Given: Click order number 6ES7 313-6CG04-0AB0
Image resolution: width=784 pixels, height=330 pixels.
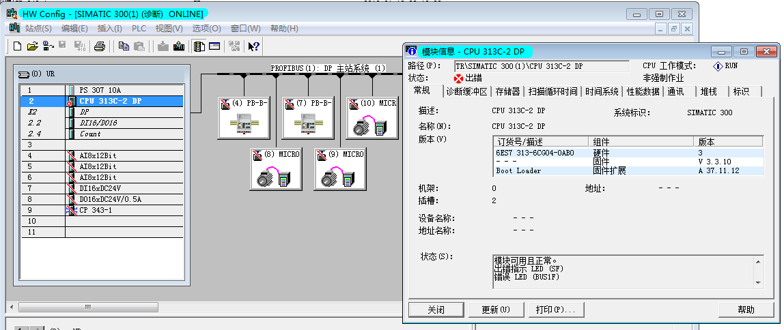Looking at the screenshot, I should 535,153.
